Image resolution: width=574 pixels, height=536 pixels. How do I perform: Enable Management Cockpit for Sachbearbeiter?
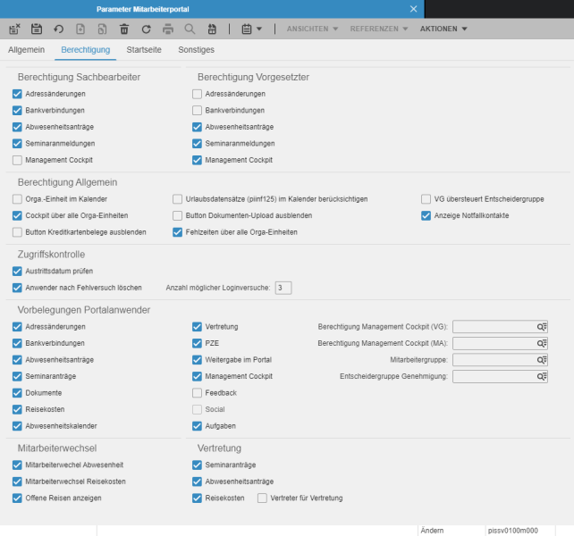tap(17, 160)
